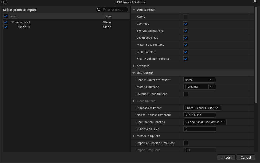Collapse the usdexport1 tree node
Screen dimensions: 260x163
click(x=12, y=22)
